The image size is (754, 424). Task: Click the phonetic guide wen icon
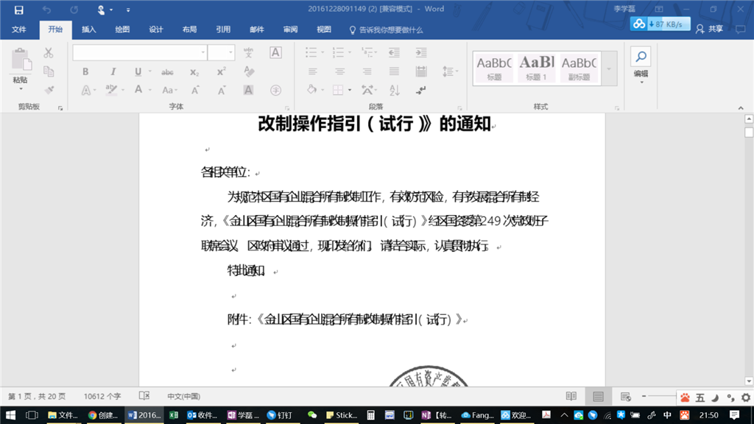coord(249,52)
